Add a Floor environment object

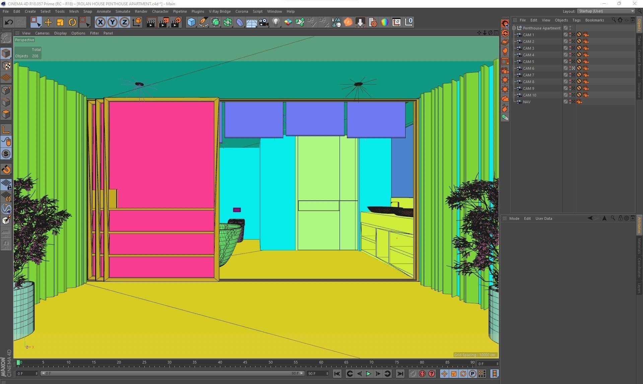coord(252,22)
